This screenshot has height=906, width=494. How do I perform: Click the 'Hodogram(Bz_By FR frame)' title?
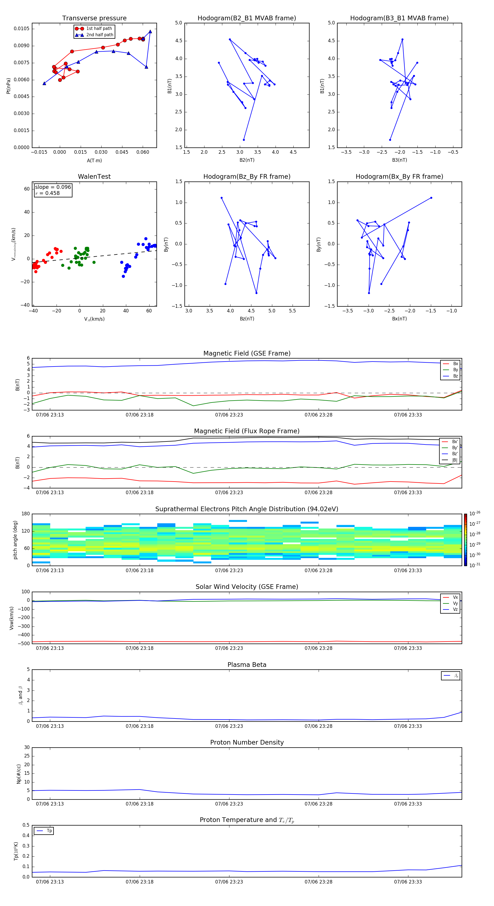pos(247,177)
